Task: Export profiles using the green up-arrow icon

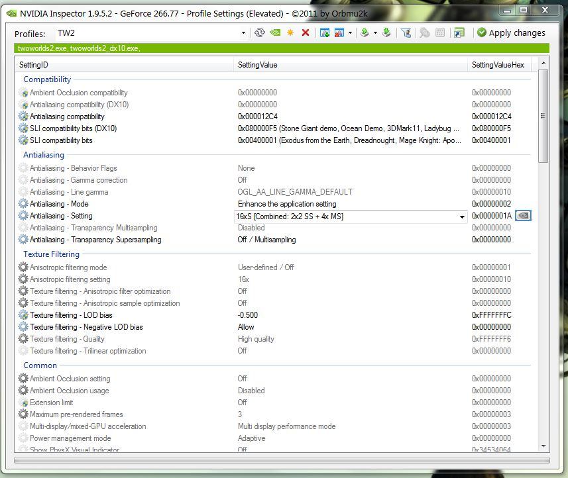Action: pyautogui.click(x=365, y=33)
